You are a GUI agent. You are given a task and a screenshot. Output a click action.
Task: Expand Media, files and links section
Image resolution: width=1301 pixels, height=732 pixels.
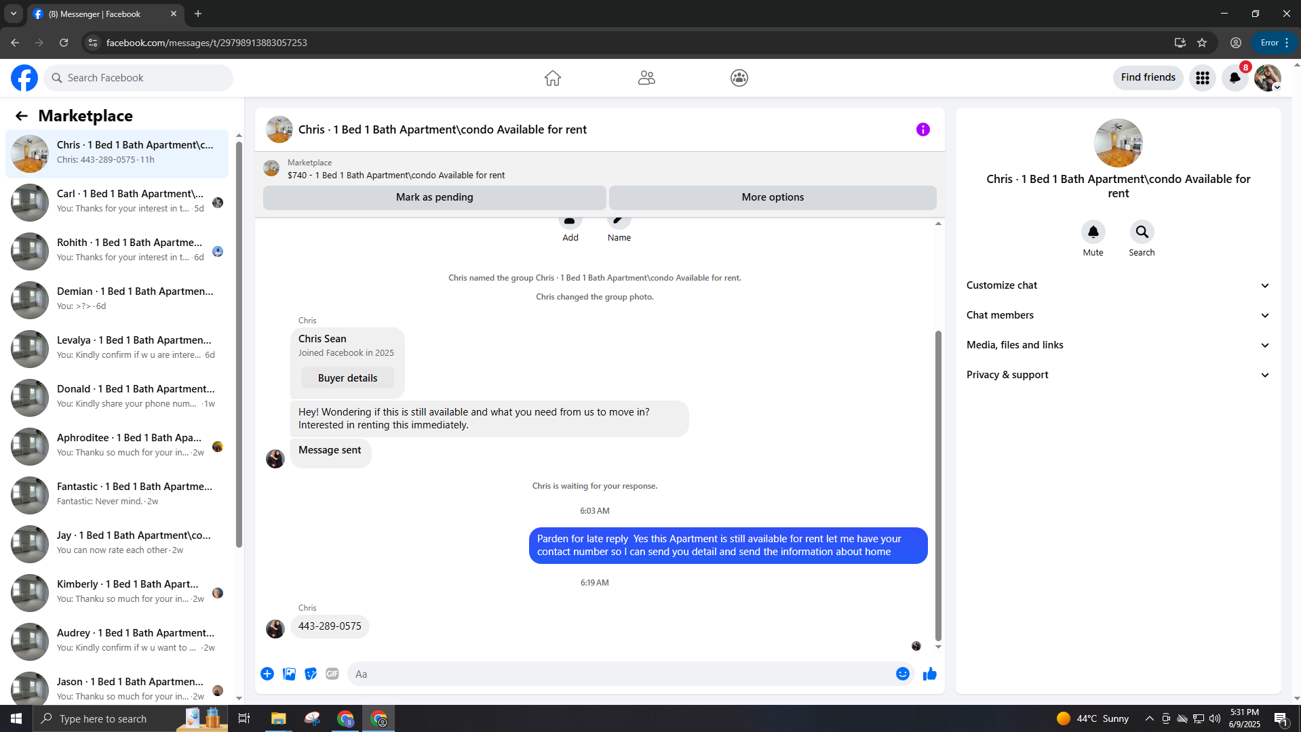[x=1119, y=345]
